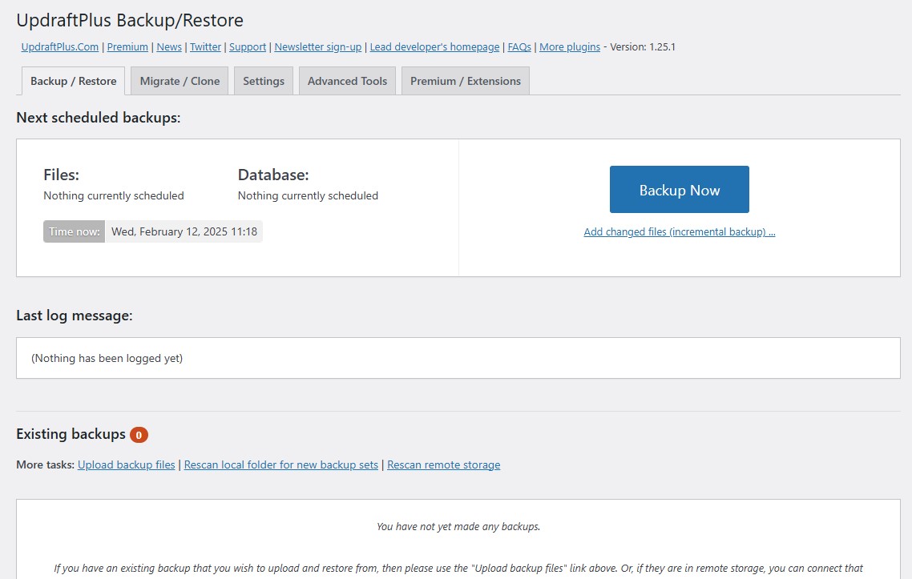Click the Premium link in header
912x579 pixels.
(127, 47)
